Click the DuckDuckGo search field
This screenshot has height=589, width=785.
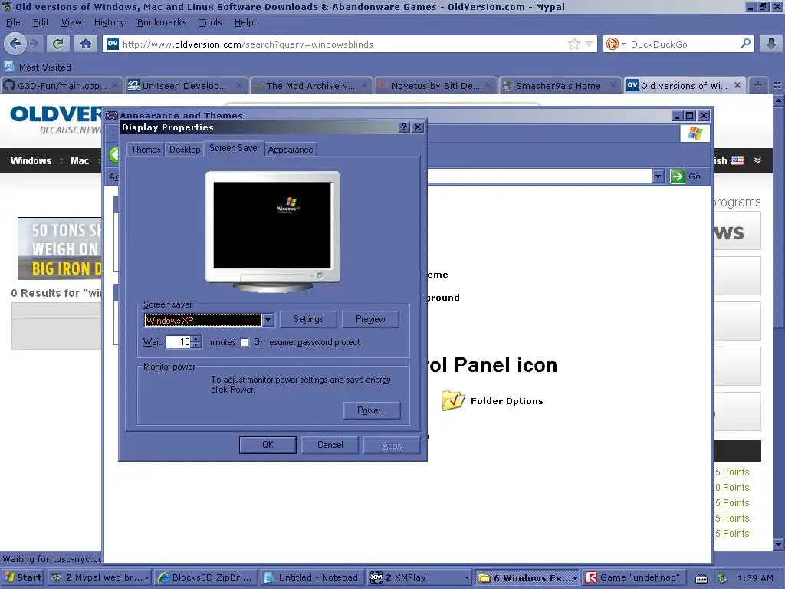tap(683, 44)
